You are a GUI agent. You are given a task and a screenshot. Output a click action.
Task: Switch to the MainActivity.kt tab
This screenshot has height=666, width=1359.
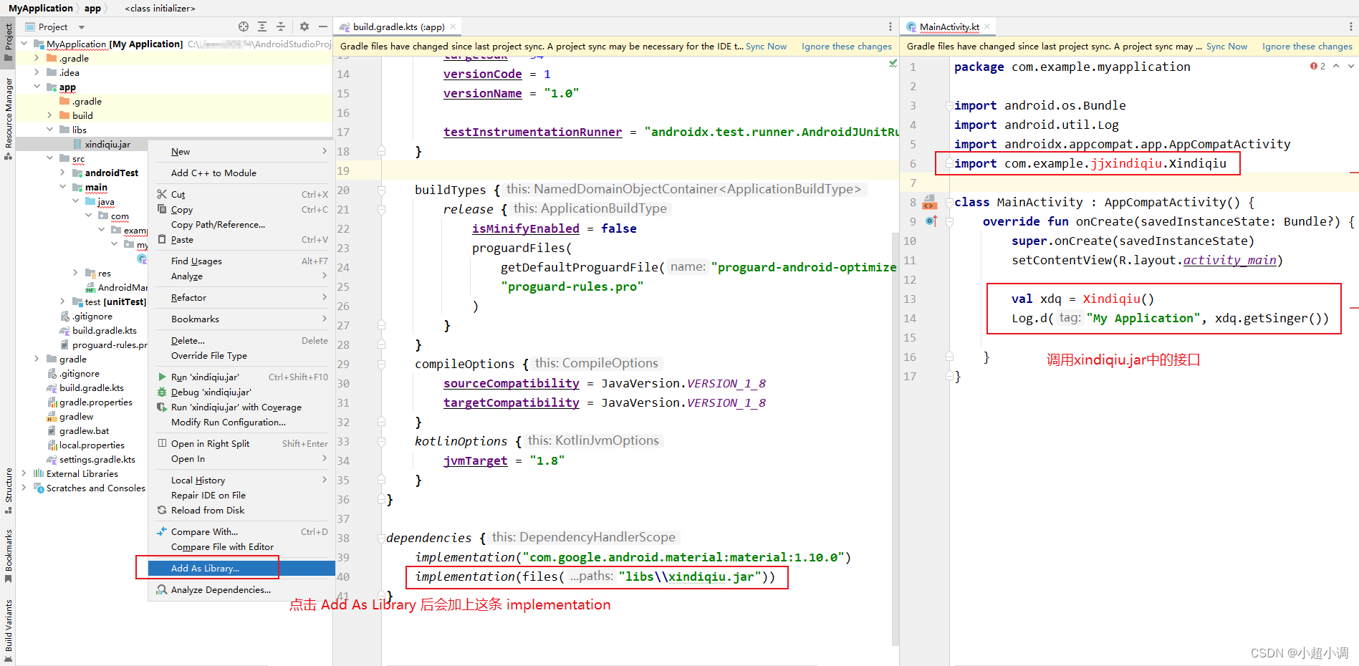tap(949, 26)
